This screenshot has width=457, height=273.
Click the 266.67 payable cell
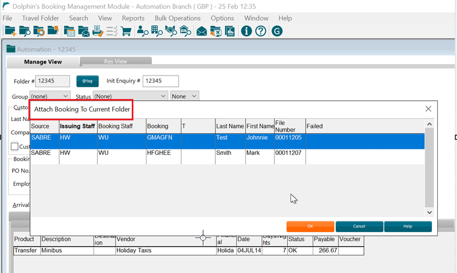click(x=326, y=251)
